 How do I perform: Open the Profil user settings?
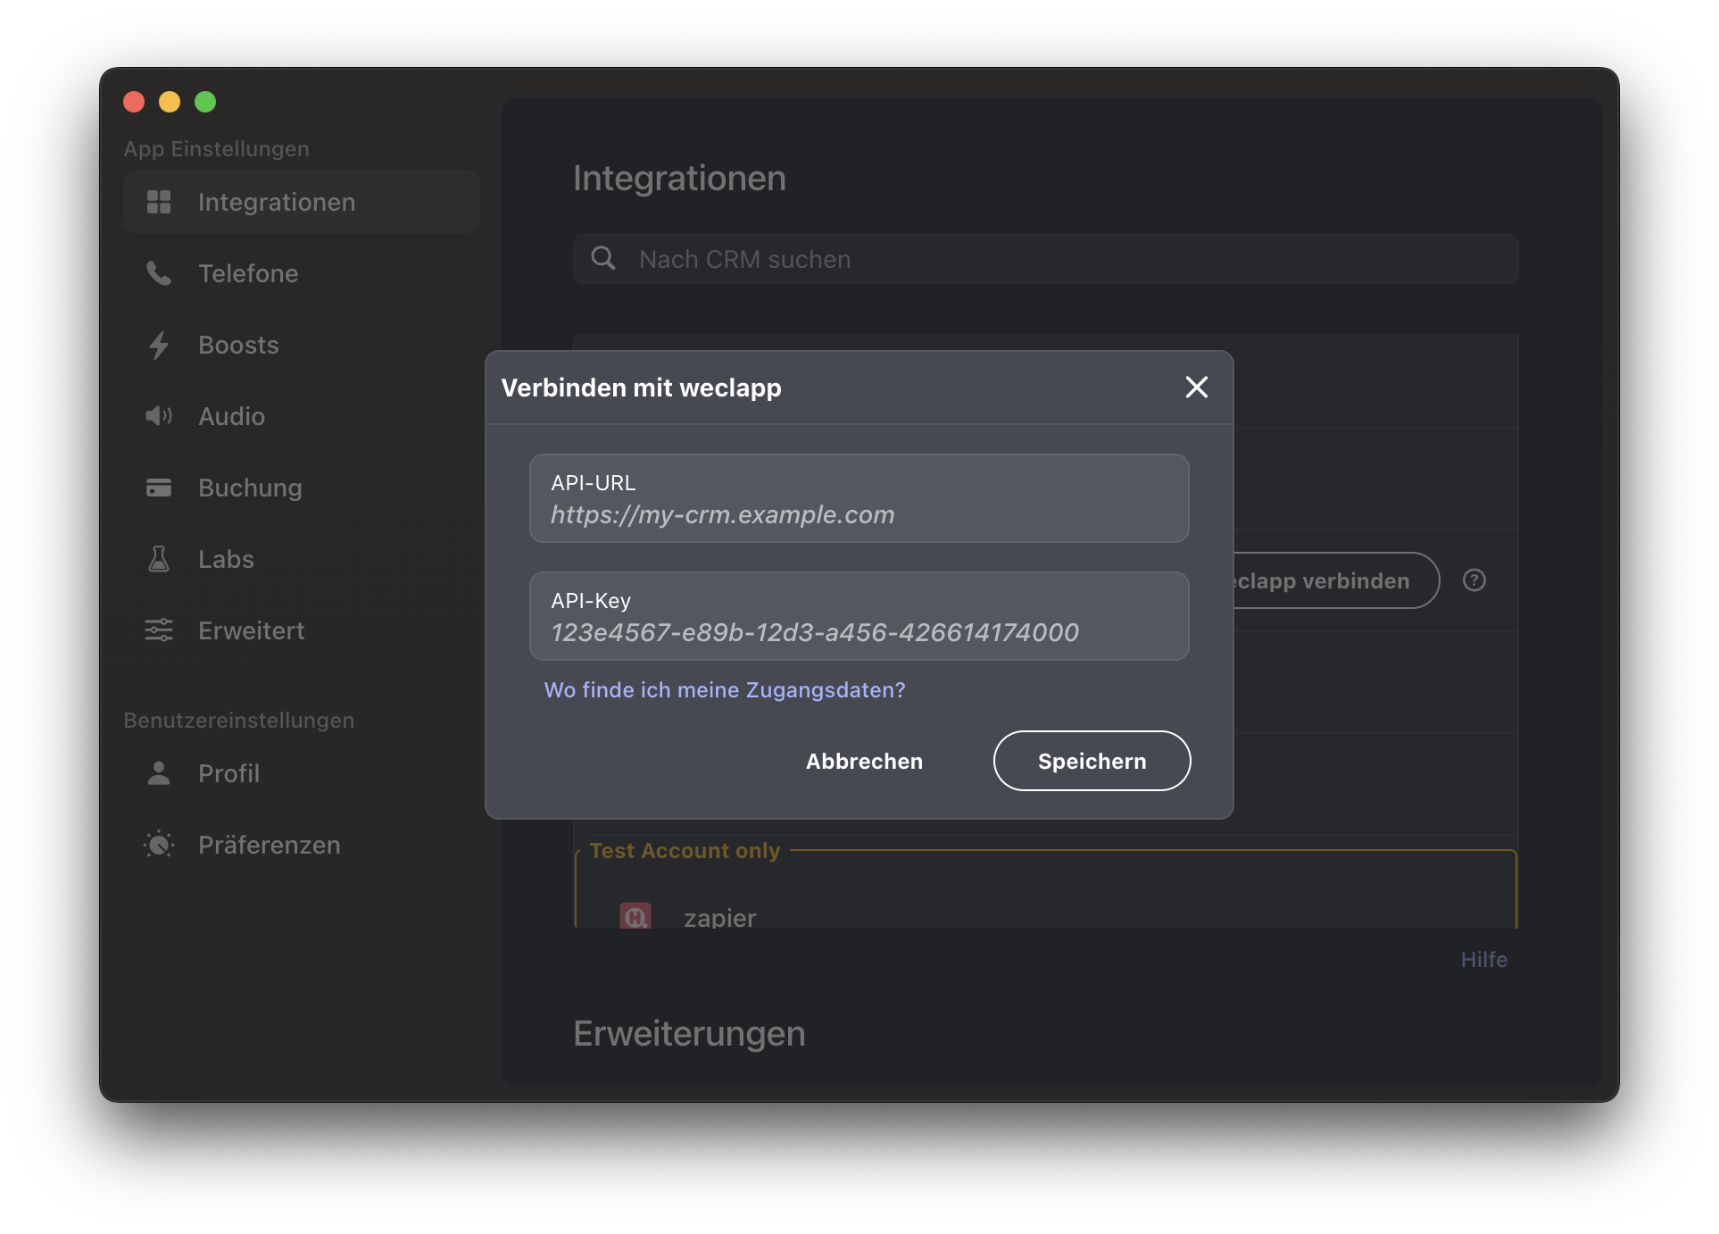(x=302, y=773)
